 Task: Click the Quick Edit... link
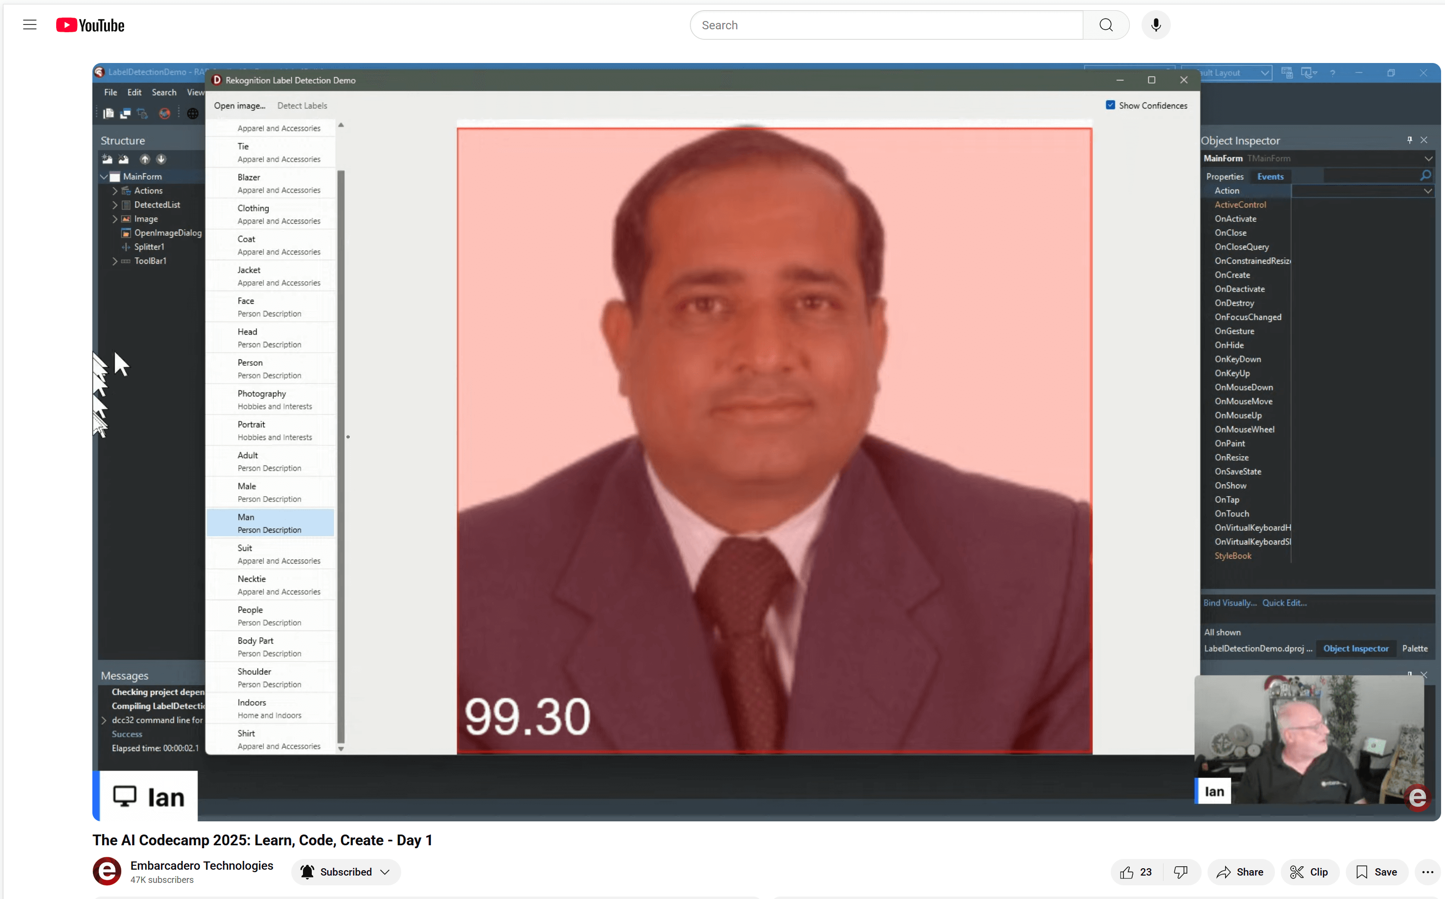[1284, 602]
